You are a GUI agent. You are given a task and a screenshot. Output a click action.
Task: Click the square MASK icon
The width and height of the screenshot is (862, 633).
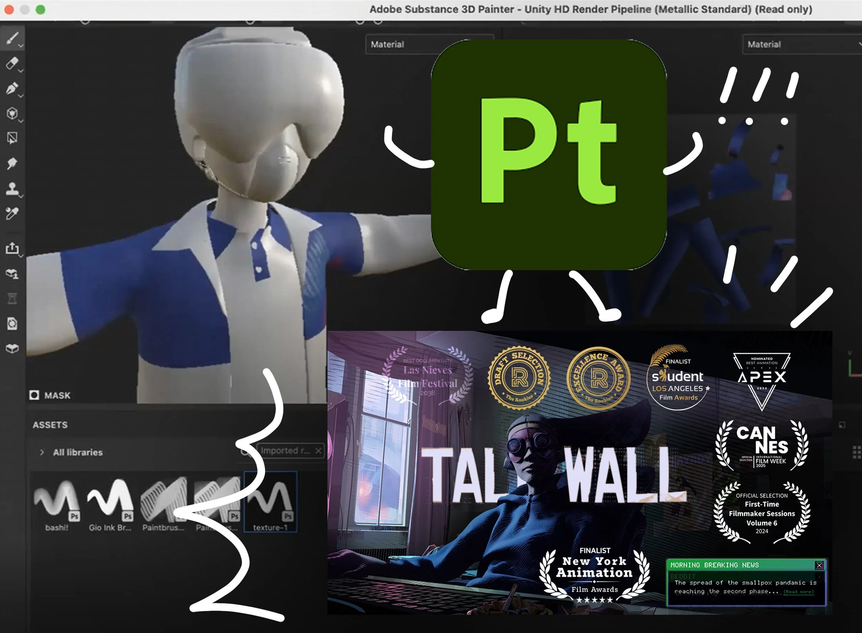(x=34, y=395)
